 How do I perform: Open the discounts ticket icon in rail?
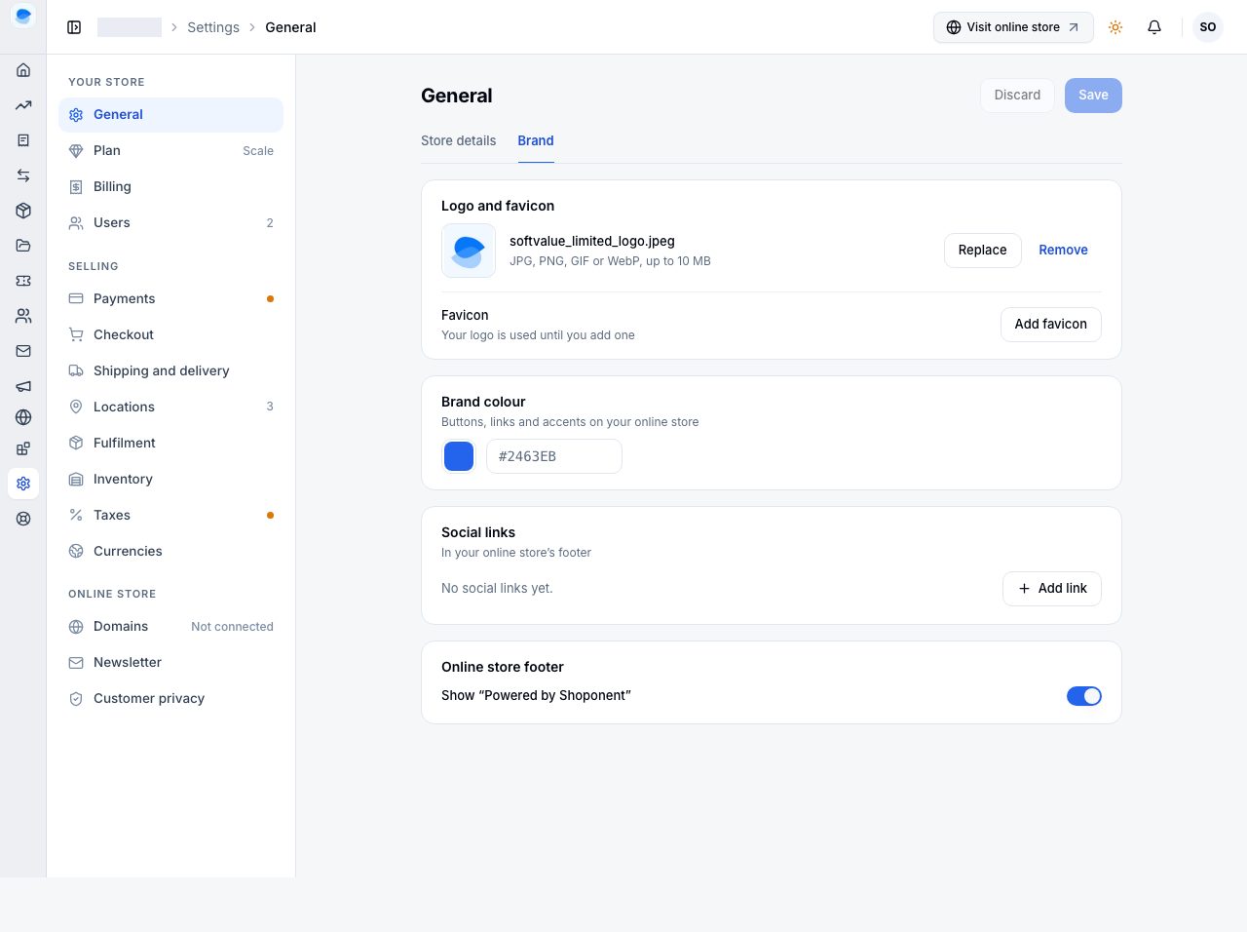(23, 281)
